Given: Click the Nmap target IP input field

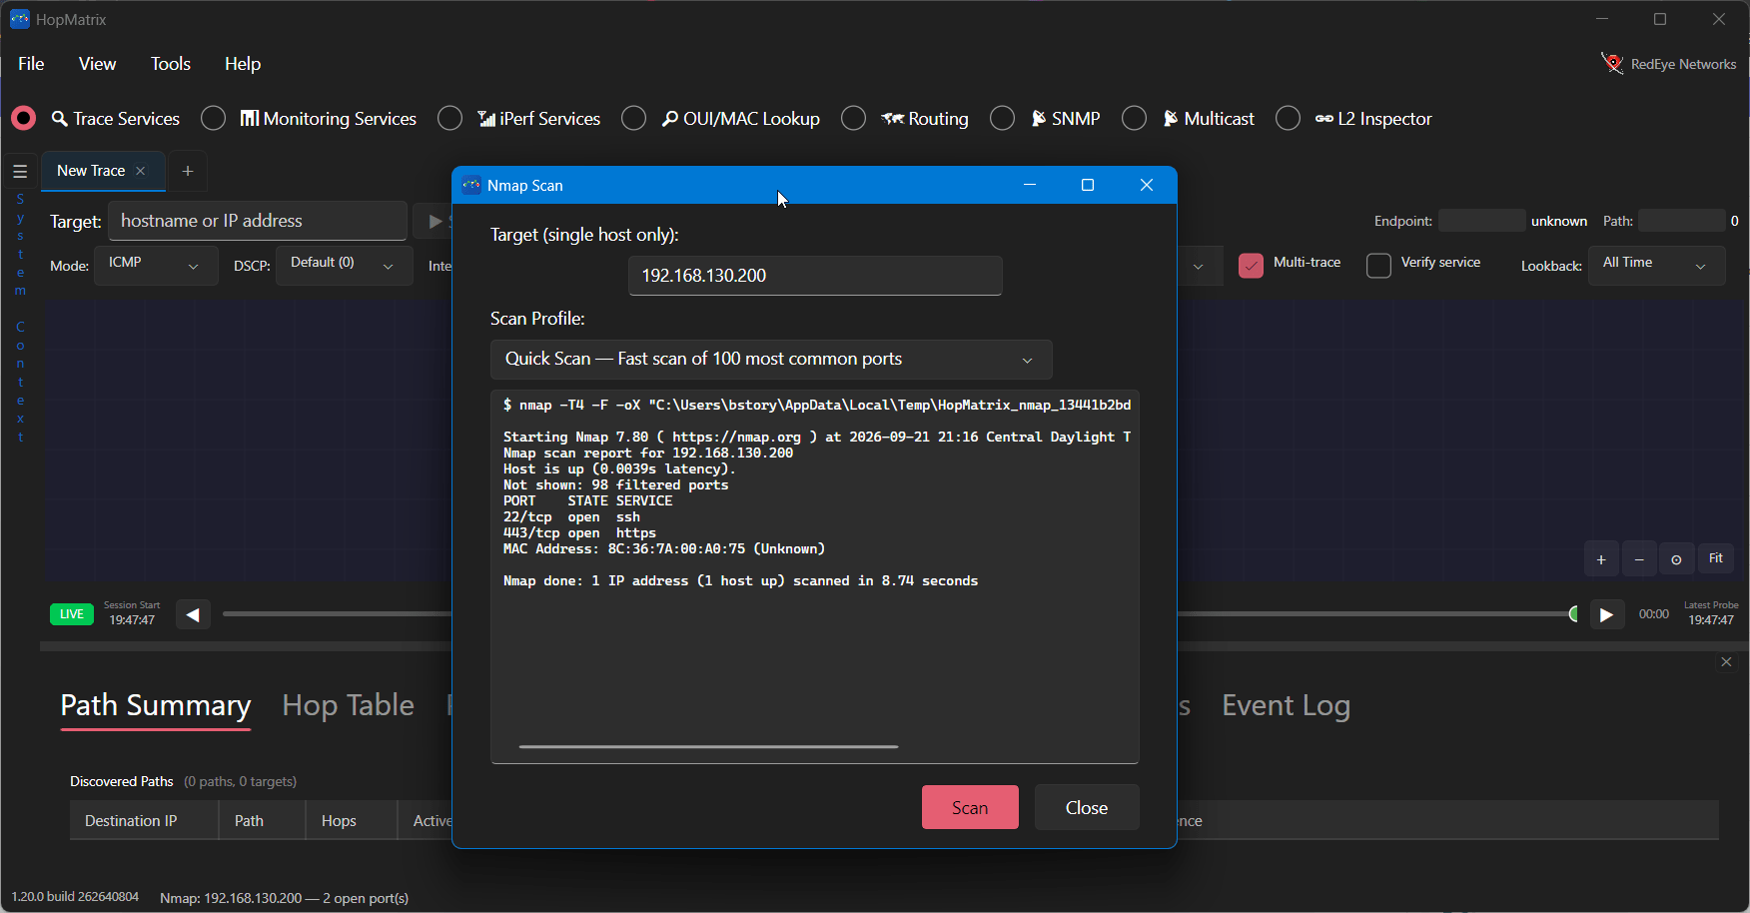Looking at the screenshot, I should pyautogui.click(x=815, y=276).
